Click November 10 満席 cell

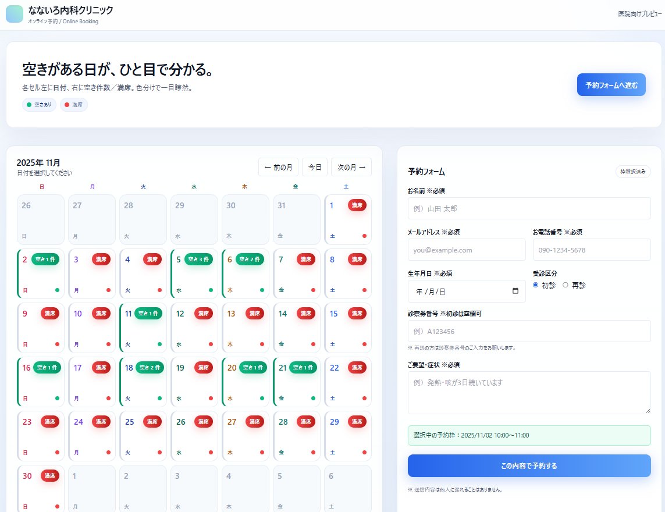pyautogui.click(x=92, y=328)
